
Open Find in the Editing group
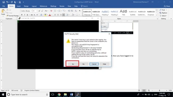pyautogui.click(x=162, y=10)
